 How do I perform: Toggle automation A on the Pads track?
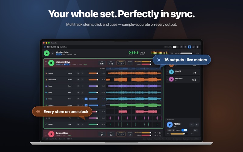pos(86,99)
